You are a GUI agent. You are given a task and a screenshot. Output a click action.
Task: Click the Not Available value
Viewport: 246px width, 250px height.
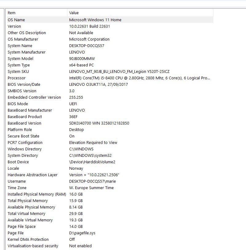[81, 33]
